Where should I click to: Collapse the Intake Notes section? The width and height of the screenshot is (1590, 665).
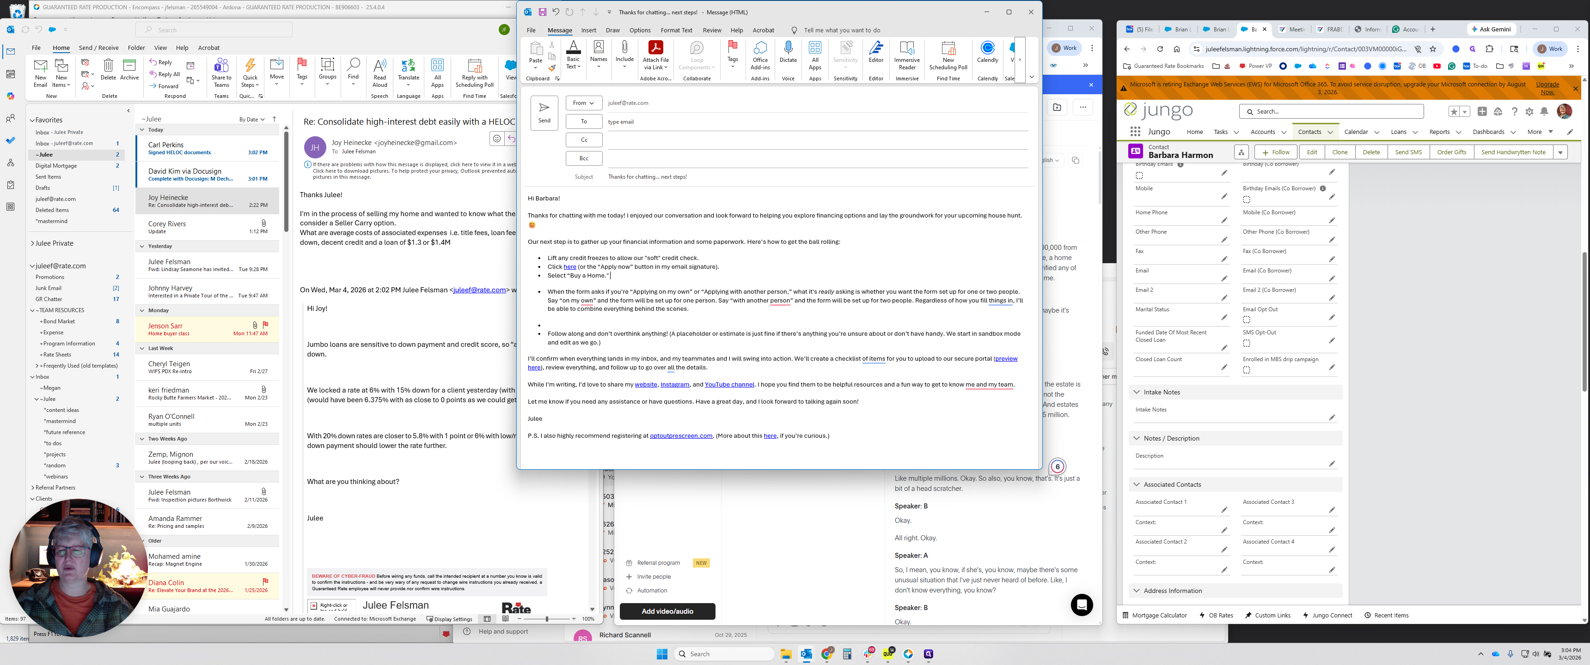pos(1136,393)
